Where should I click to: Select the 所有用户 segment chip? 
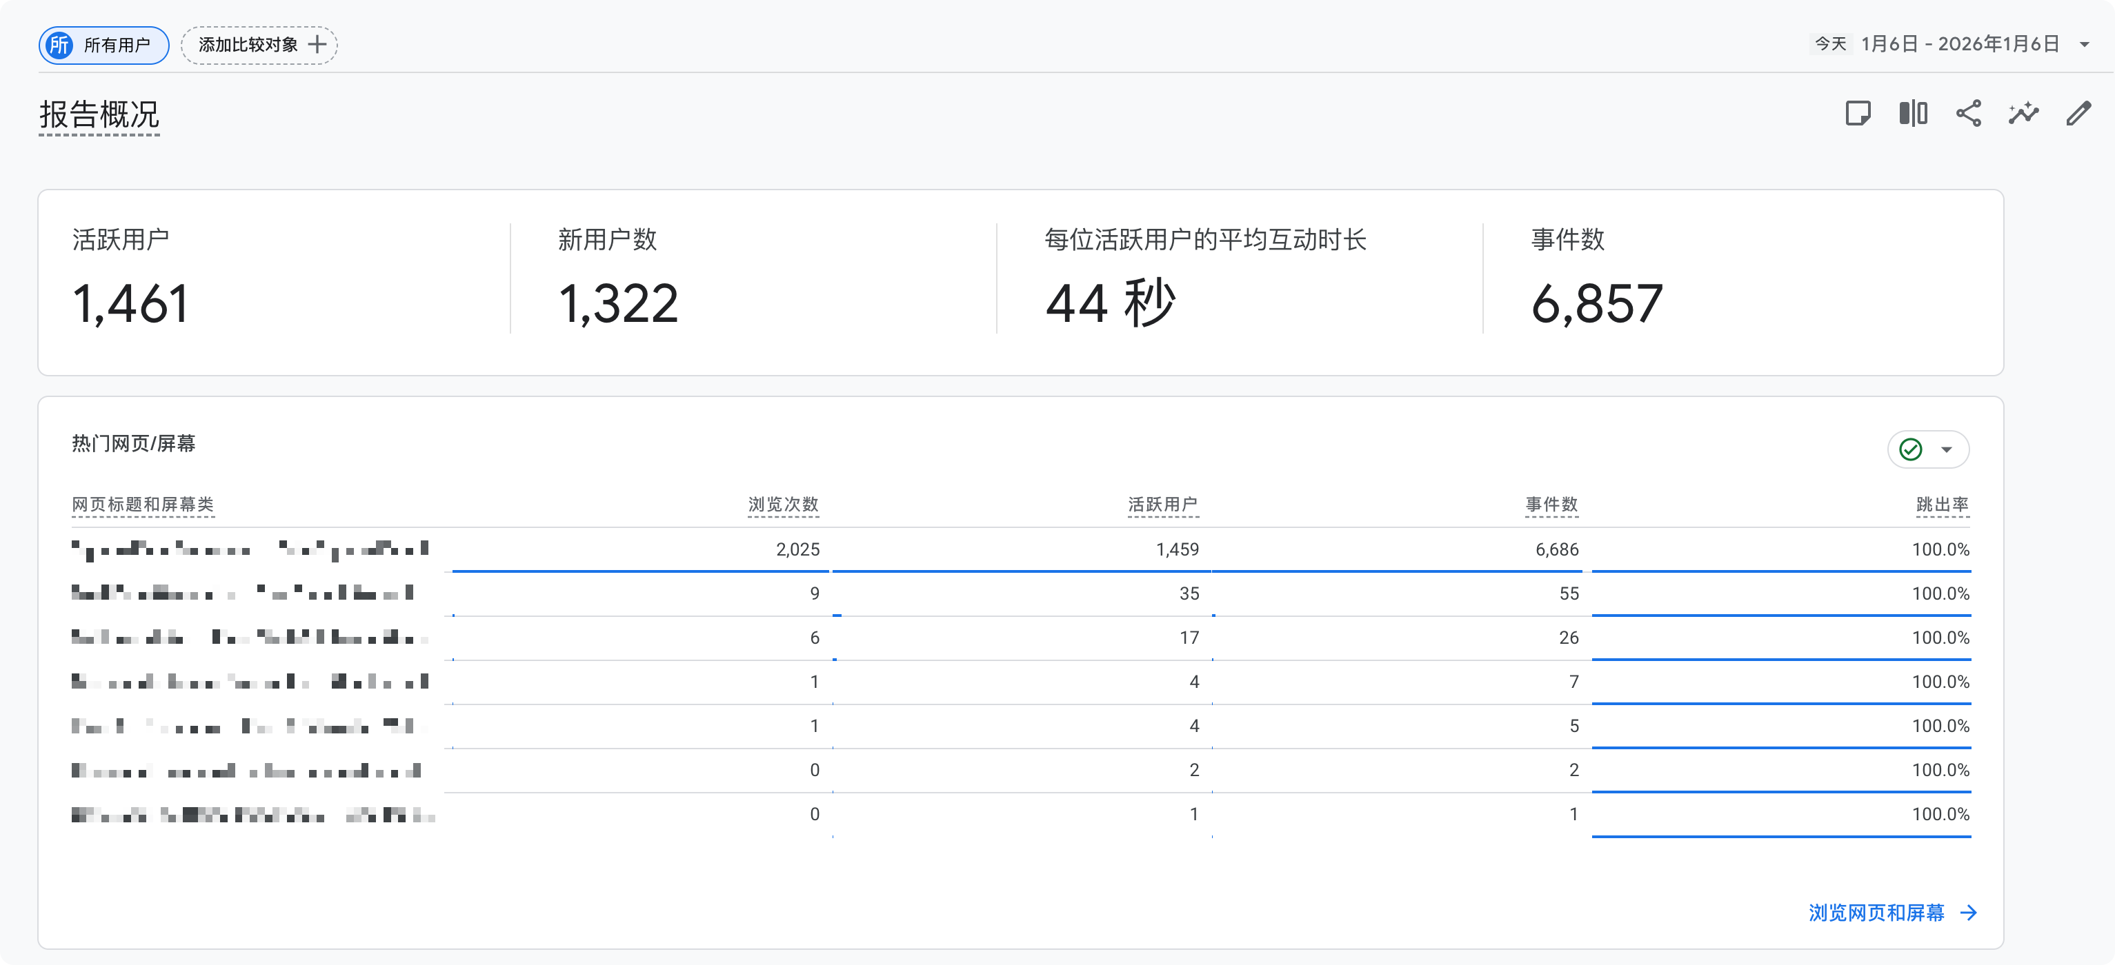pyautogui.click(x=103, y=45)
